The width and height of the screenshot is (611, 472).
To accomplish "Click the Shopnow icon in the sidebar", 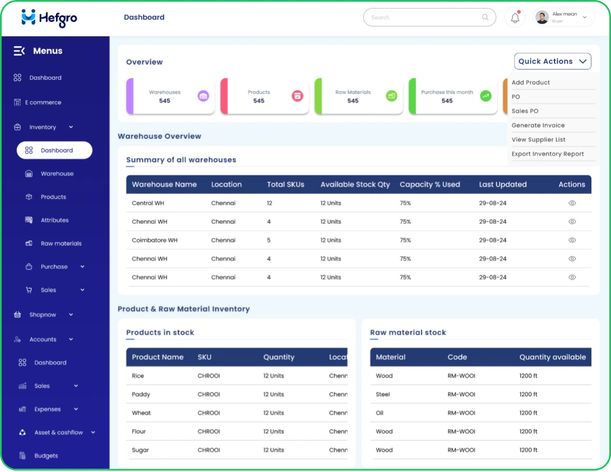I will pyautogui.click(x=17, y=314).
